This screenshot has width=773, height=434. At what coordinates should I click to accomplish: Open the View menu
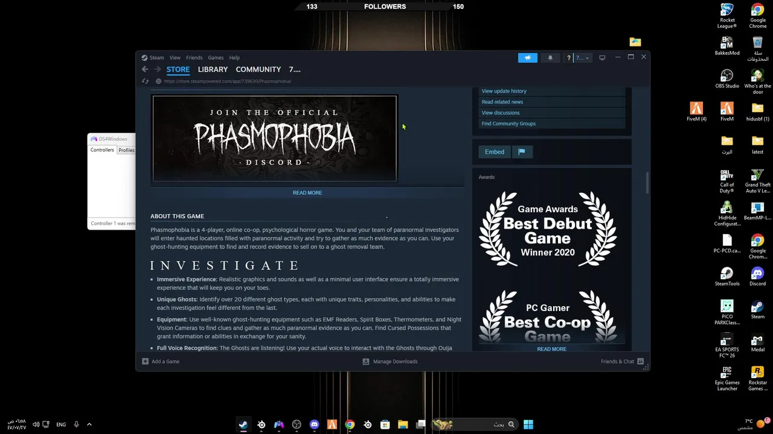tap(175, 58)
